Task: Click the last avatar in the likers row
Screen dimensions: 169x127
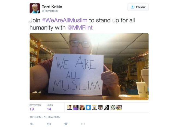Action: [x=119, y=107]
